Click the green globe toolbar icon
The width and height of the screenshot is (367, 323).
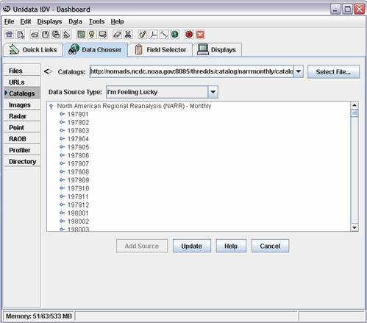(175, 35)
